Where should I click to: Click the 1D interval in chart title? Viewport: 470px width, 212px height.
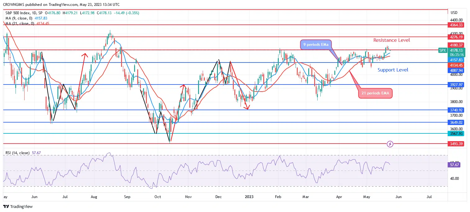click(x=34, y=13)
